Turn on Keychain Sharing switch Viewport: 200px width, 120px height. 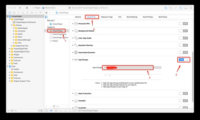pos(183,45)
